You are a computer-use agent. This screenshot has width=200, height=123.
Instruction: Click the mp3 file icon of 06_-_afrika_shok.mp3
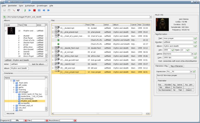[57, 56]
